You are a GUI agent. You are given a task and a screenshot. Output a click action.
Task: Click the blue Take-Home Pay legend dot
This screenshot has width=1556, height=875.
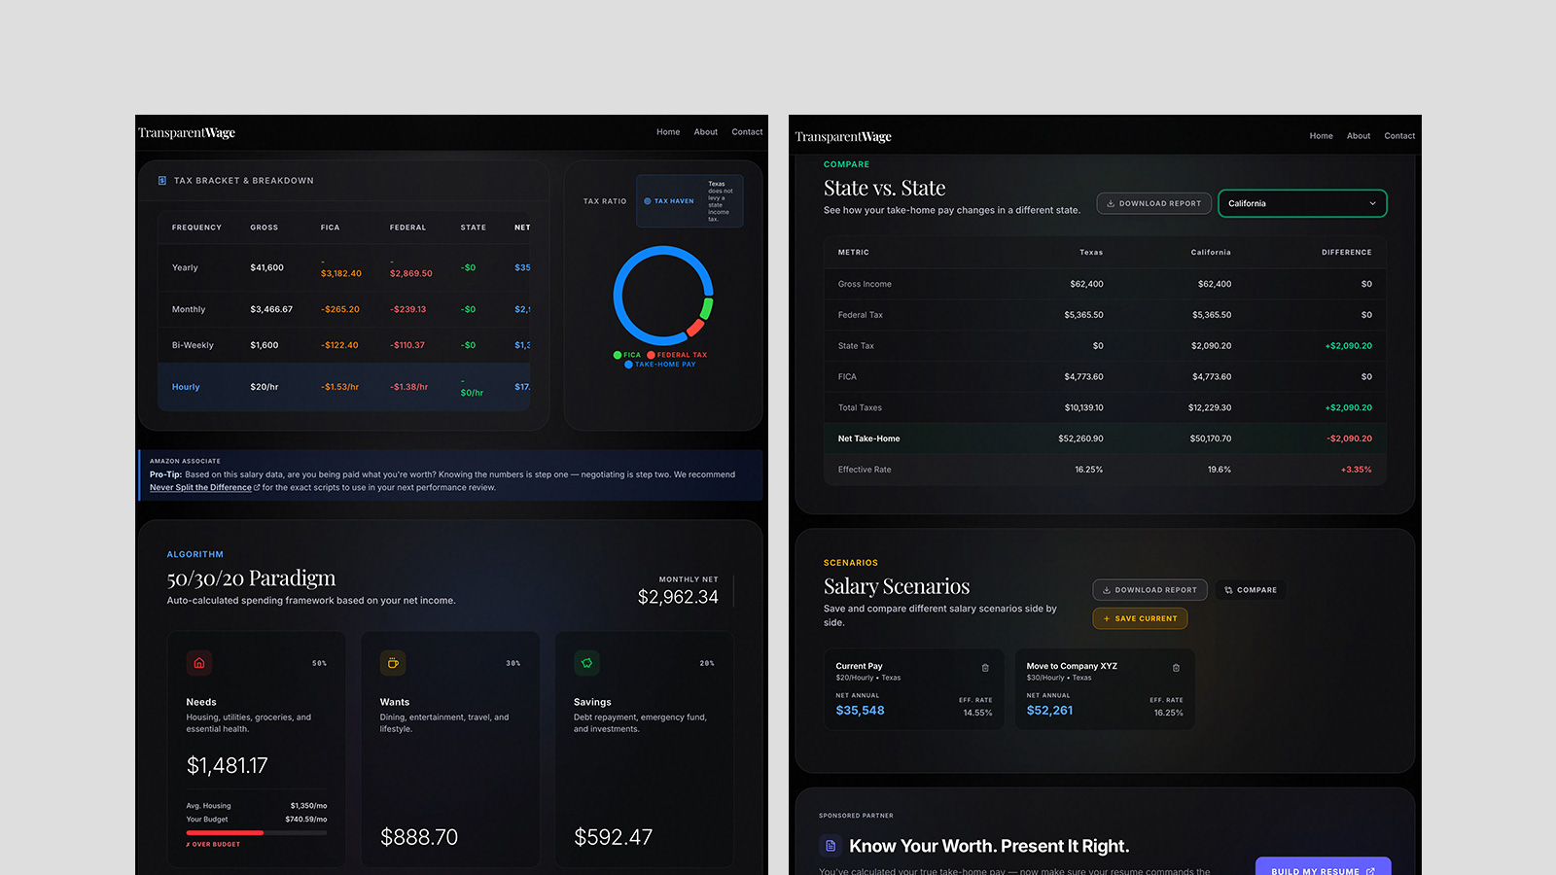[x=629, y=365]
